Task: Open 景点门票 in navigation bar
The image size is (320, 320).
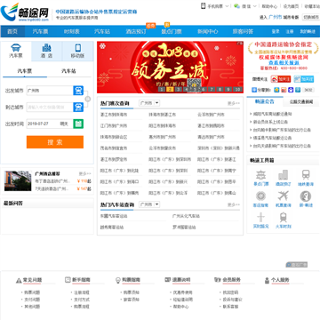Action: [x=172, y=31]
